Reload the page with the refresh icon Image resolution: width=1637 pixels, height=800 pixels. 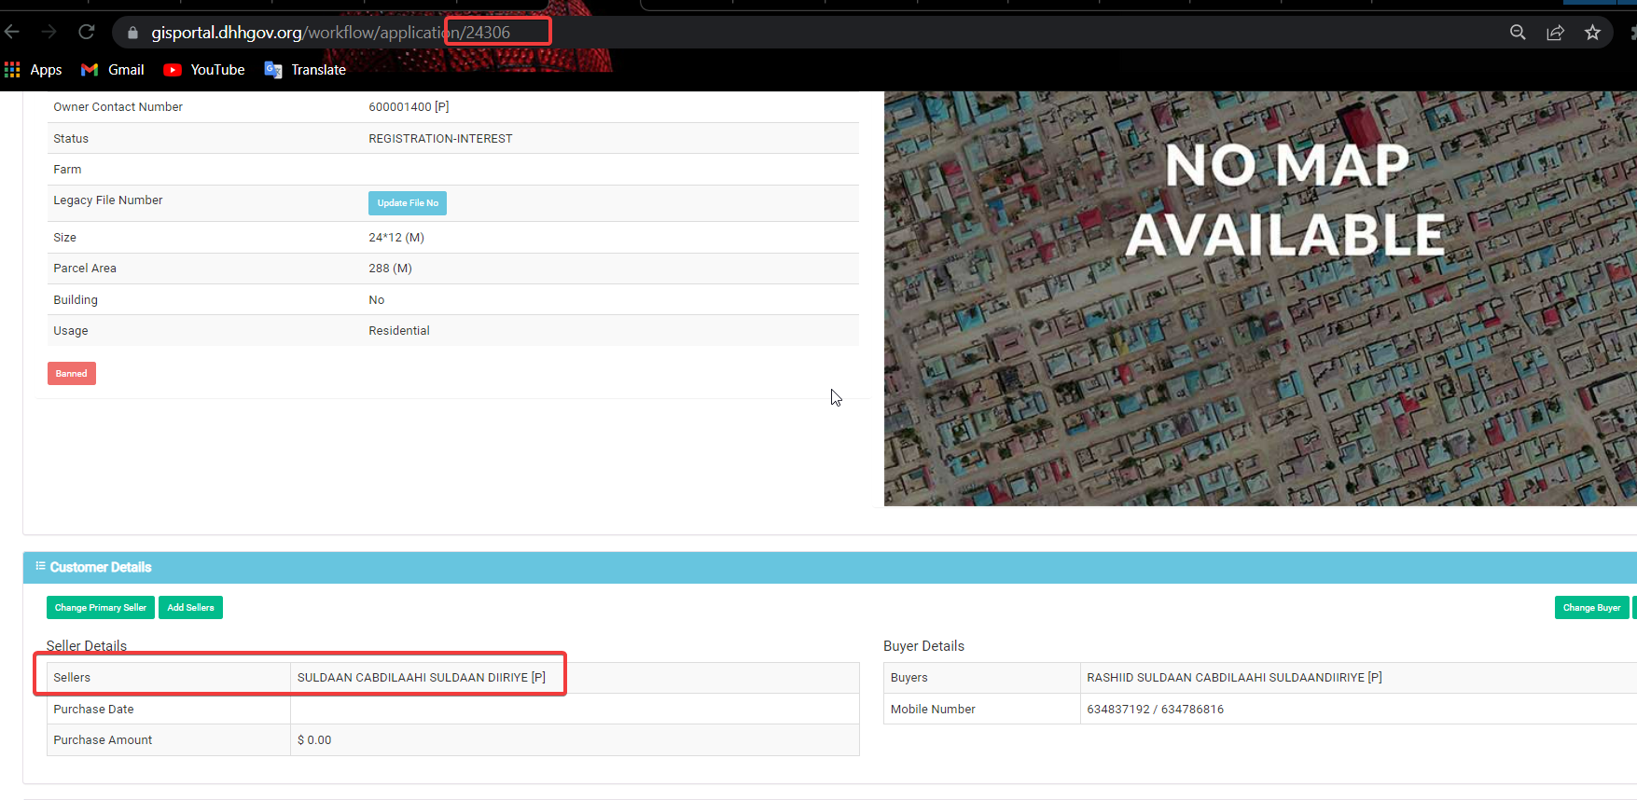pos(87,33)
